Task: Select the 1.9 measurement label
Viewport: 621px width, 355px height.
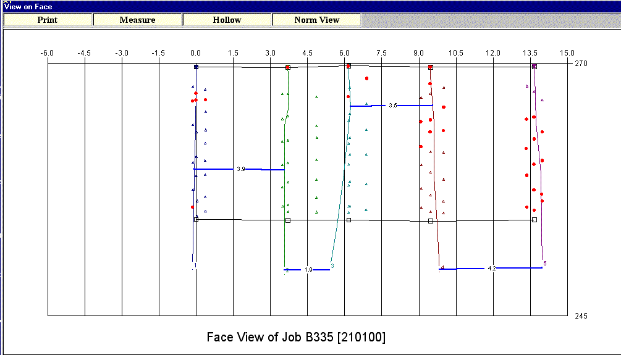Action: (308, 270)
